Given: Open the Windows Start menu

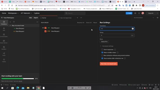Looking at the screenshot, I should (x=2, y=88).
